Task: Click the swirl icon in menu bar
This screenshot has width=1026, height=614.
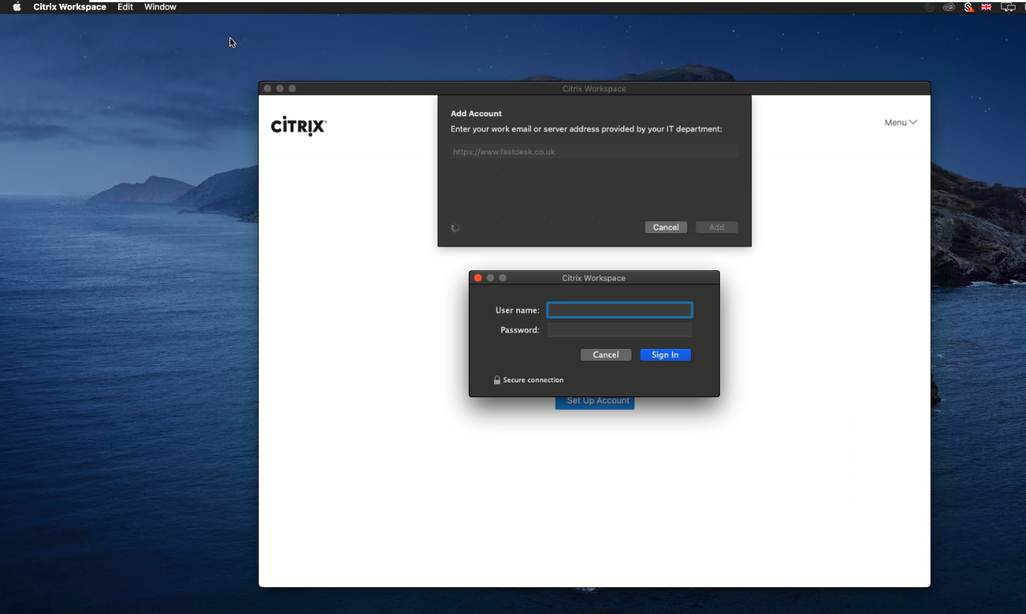Action: [930, 7]
